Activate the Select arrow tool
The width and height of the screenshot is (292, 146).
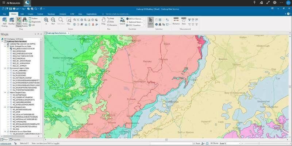click(x=150, y=22)
